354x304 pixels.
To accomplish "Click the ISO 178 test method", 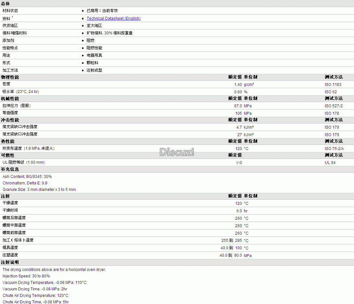I will [x=332, y=113].
